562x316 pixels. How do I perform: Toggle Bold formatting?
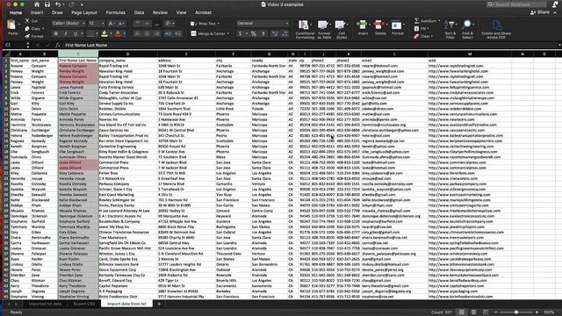(55, 33)
